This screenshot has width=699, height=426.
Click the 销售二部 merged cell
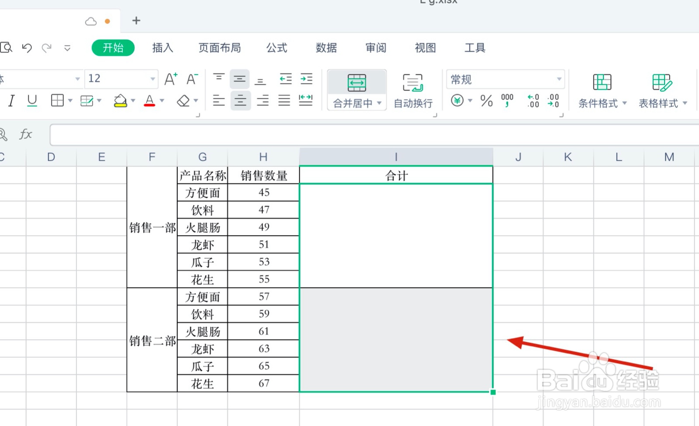click(152, 340)
